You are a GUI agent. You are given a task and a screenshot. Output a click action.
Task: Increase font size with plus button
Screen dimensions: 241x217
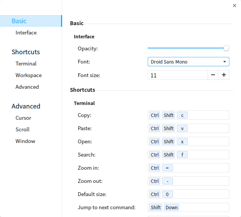(224, 75)
